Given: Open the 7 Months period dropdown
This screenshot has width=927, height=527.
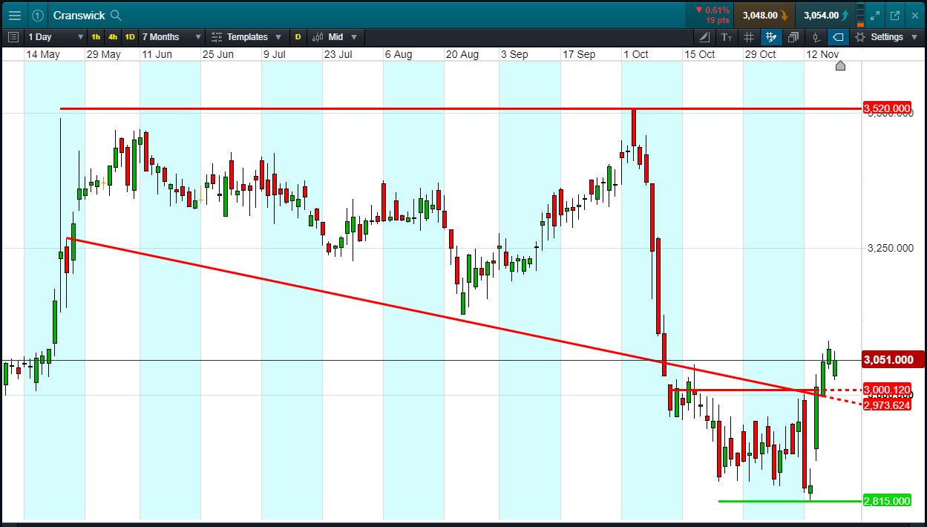Looking at the screenshot, I should click(x=171, y=36).
